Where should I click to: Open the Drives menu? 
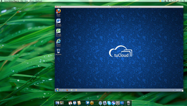[32, 1]
